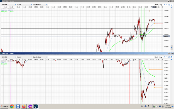The image size is (174, 109).
Task: Open Firefox from the taskbar
Action: [x=24, y=106]
